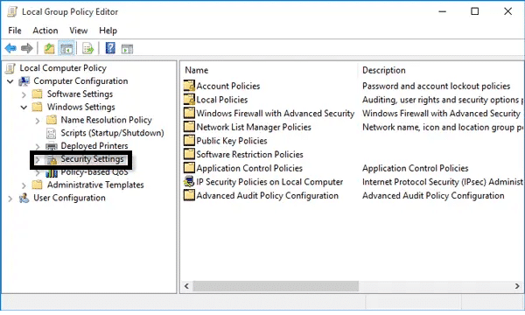Image resolution: width=525 pixels, height=315 pixels.
Task: Select Software Restriction Policies entry
Action: (x=249, y=154)
